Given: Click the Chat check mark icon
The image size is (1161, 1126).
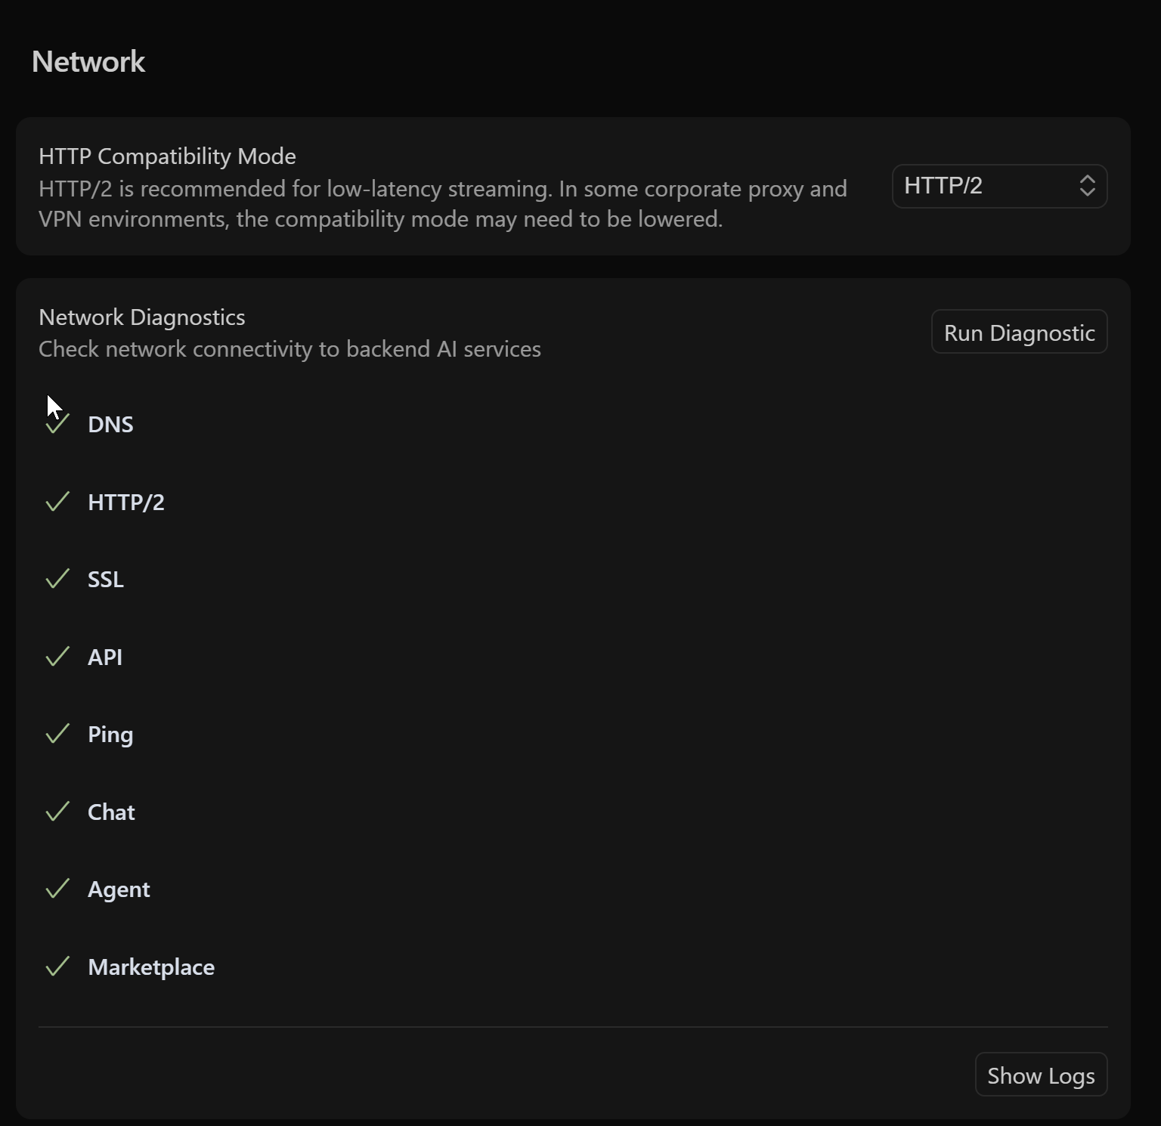Looking at the screenshot, I should (x=58, y=812).
